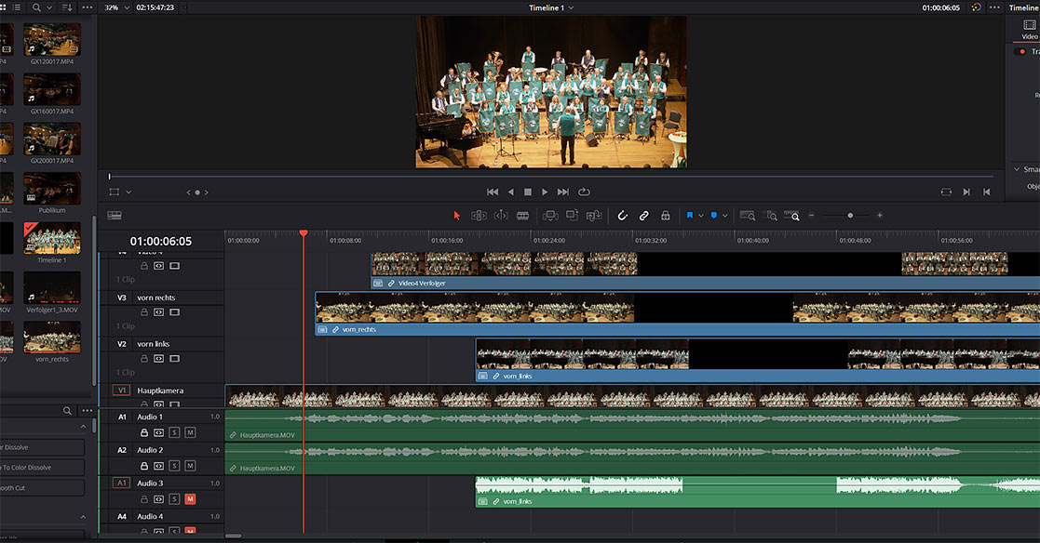Open marker color dropdown arrow
Image resolution: width=1040 pixels, height=543 pixels.
coord(725,215)
